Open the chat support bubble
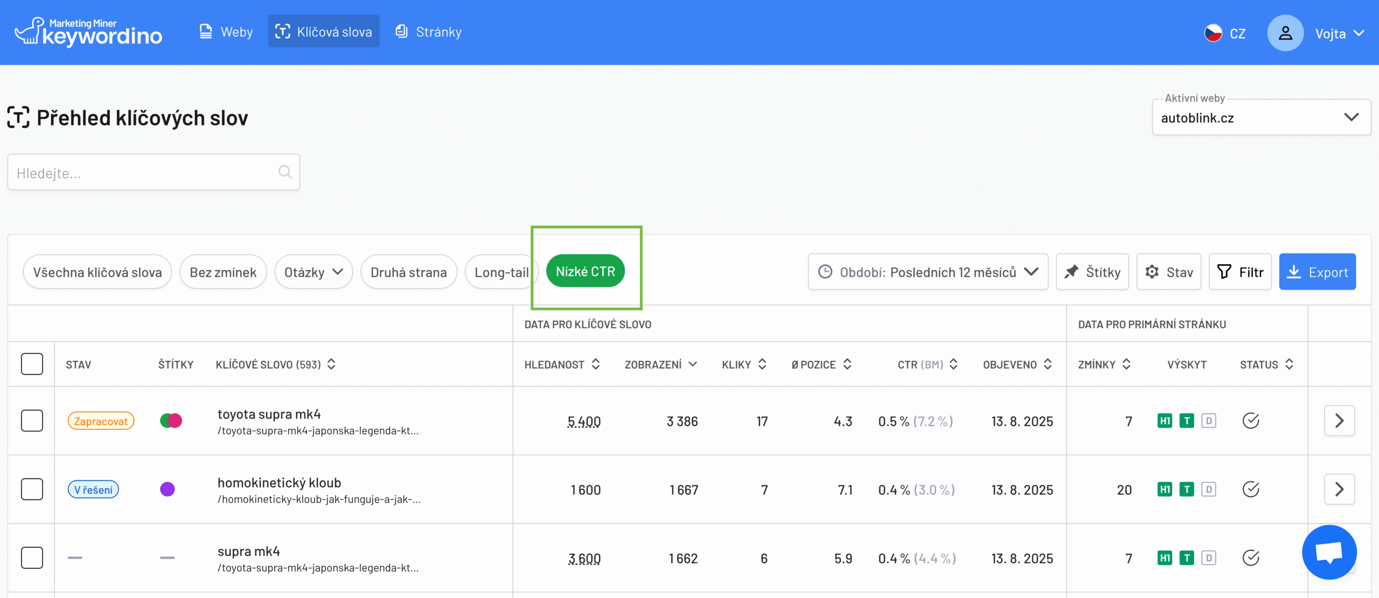Viewport: 1379px width, 598px height. [1328, 552]
